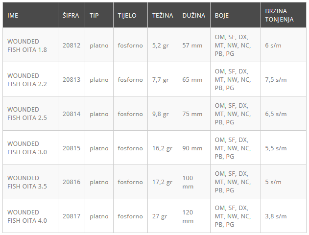Image resolution: width=309 pixels, height=235 pixels.
Task: Select the 27 gr weight value
Action: 159,216
